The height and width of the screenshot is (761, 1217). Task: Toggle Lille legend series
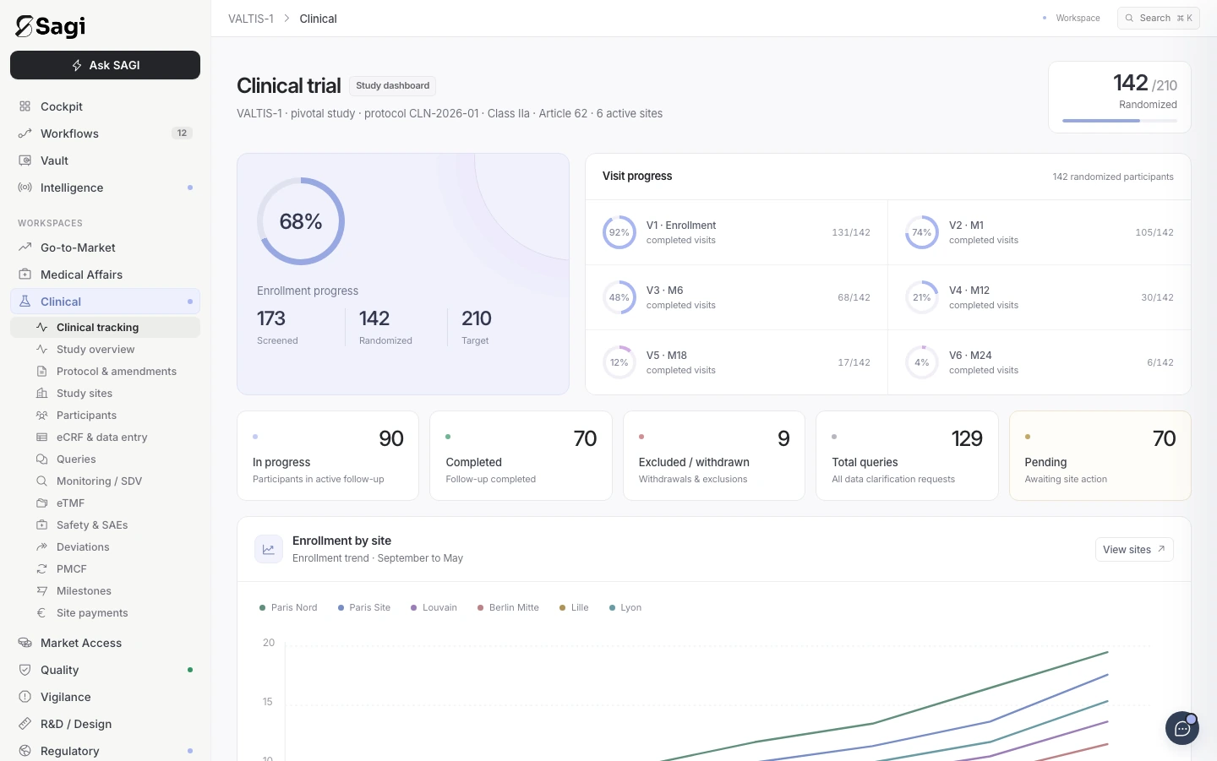[x=574, y=607]
